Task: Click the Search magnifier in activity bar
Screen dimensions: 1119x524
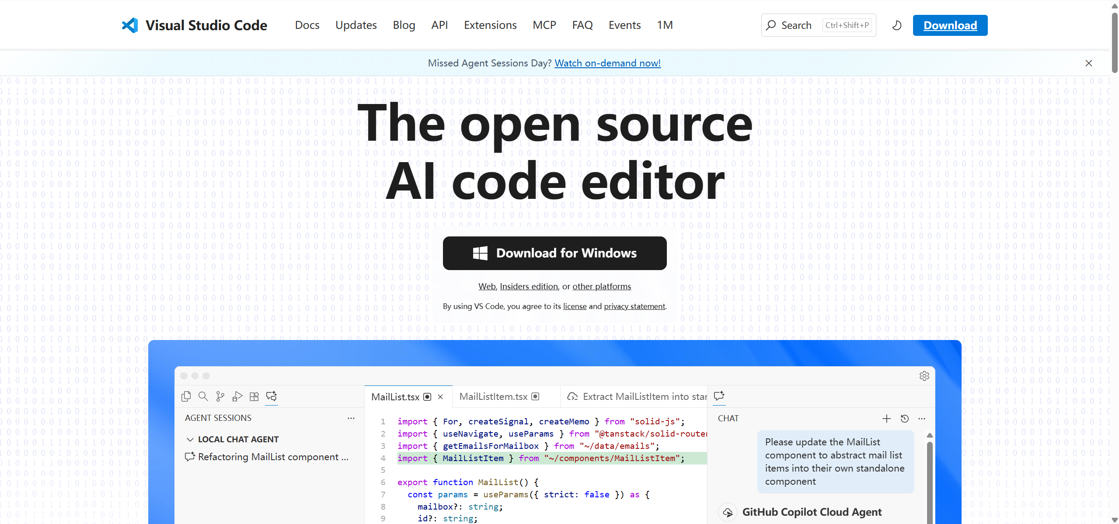Action: [203, 396]
